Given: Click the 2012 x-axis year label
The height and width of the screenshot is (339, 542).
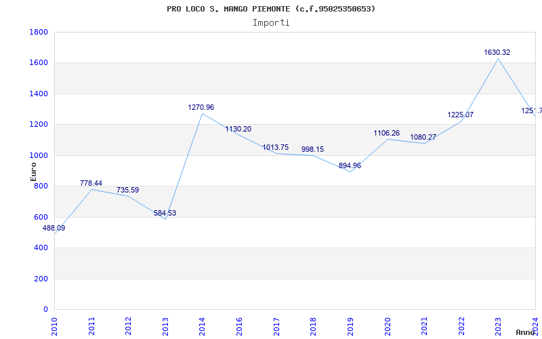Looking at the screenshot, I should point(128,327).
